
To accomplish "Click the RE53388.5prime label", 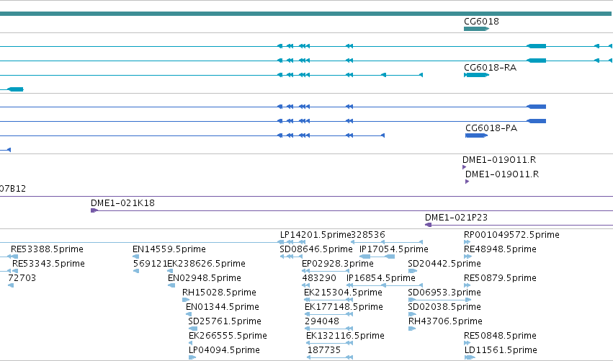I will 47,249.
